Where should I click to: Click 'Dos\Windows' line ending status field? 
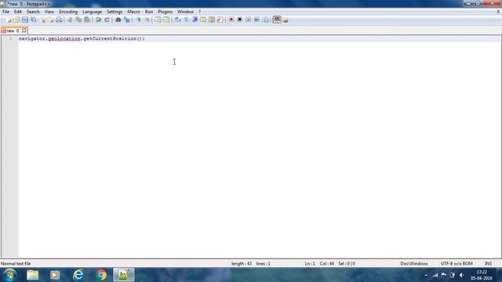pos(414,263)
